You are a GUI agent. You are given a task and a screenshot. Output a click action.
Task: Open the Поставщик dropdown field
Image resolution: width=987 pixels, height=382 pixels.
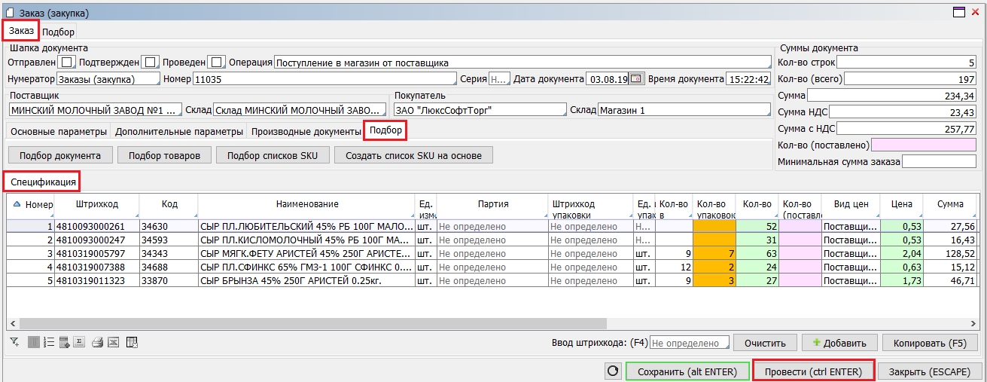point(95,110)
